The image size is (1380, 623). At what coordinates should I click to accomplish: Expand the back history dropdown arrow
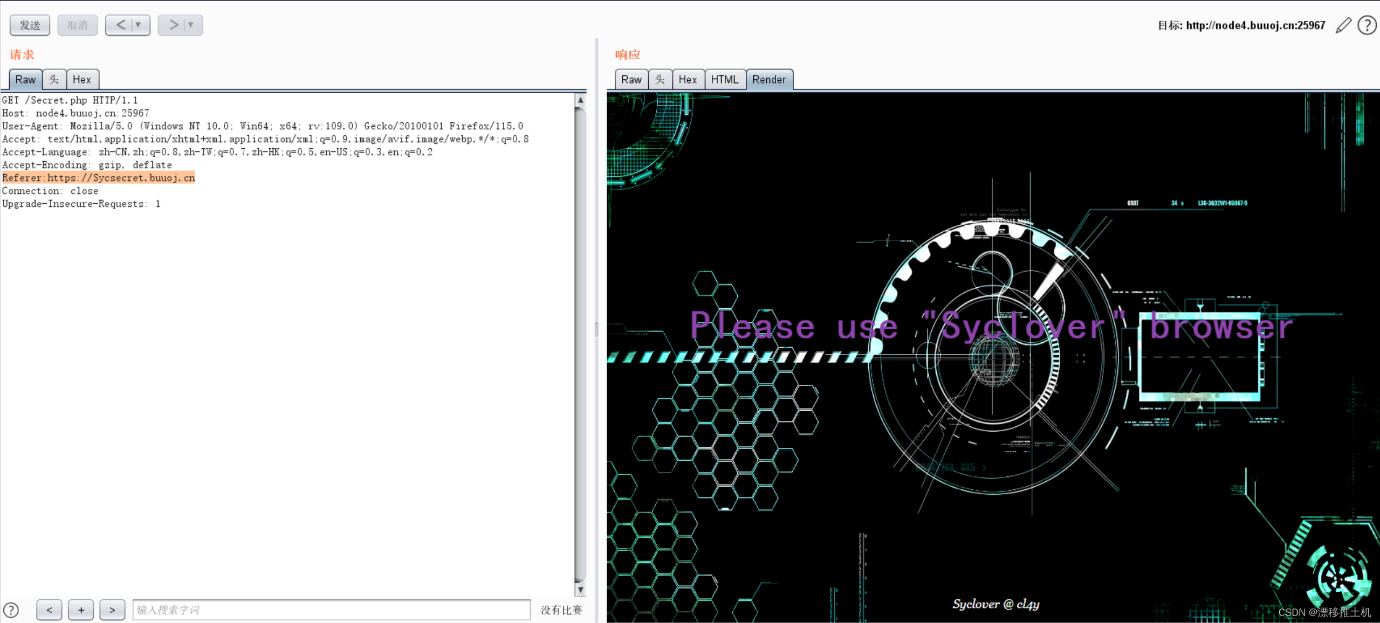[x=139, y=25]
